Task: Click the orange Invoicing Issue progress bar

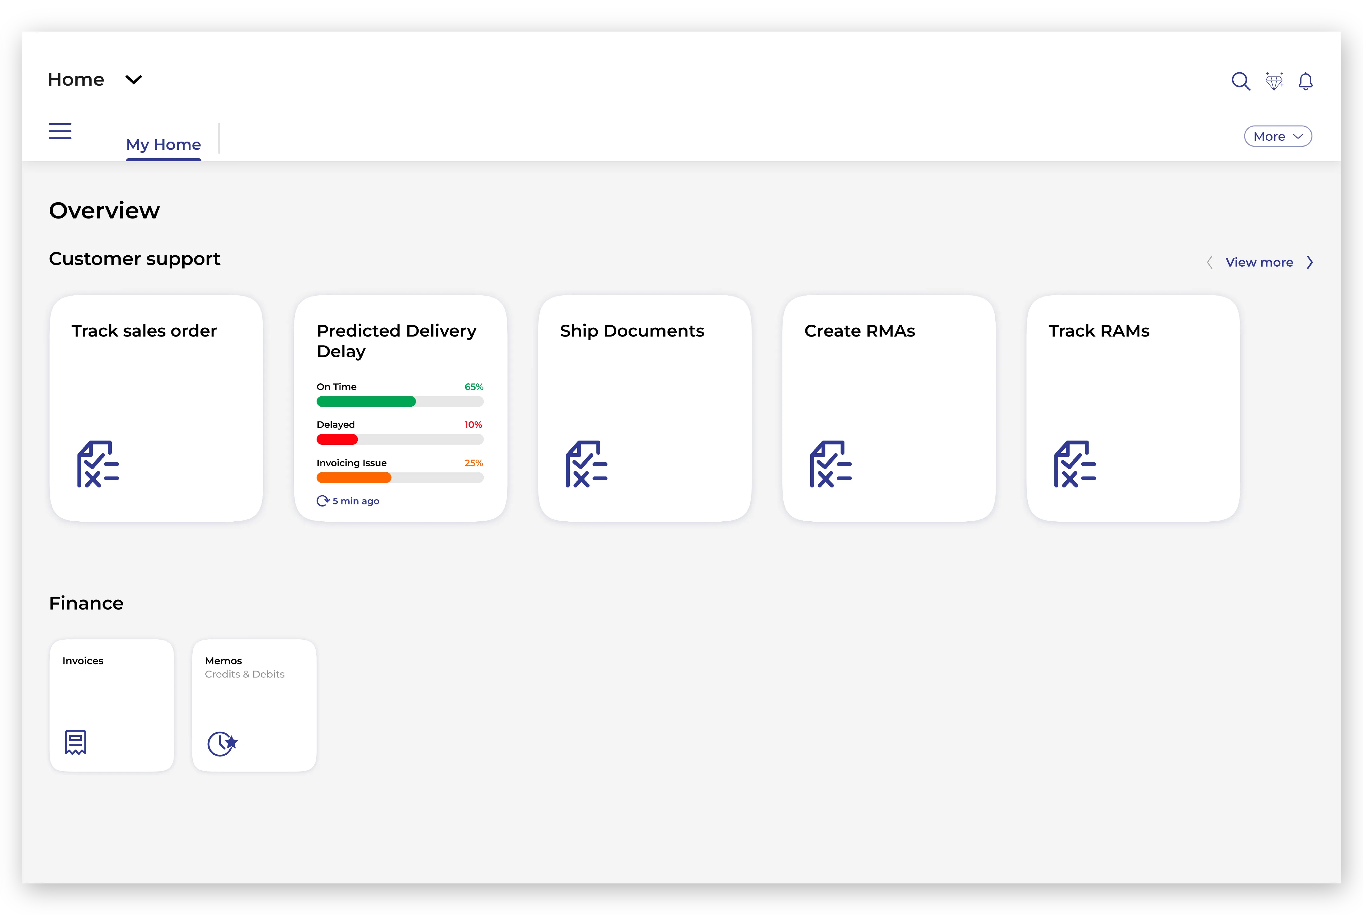Action: [400, 478]
